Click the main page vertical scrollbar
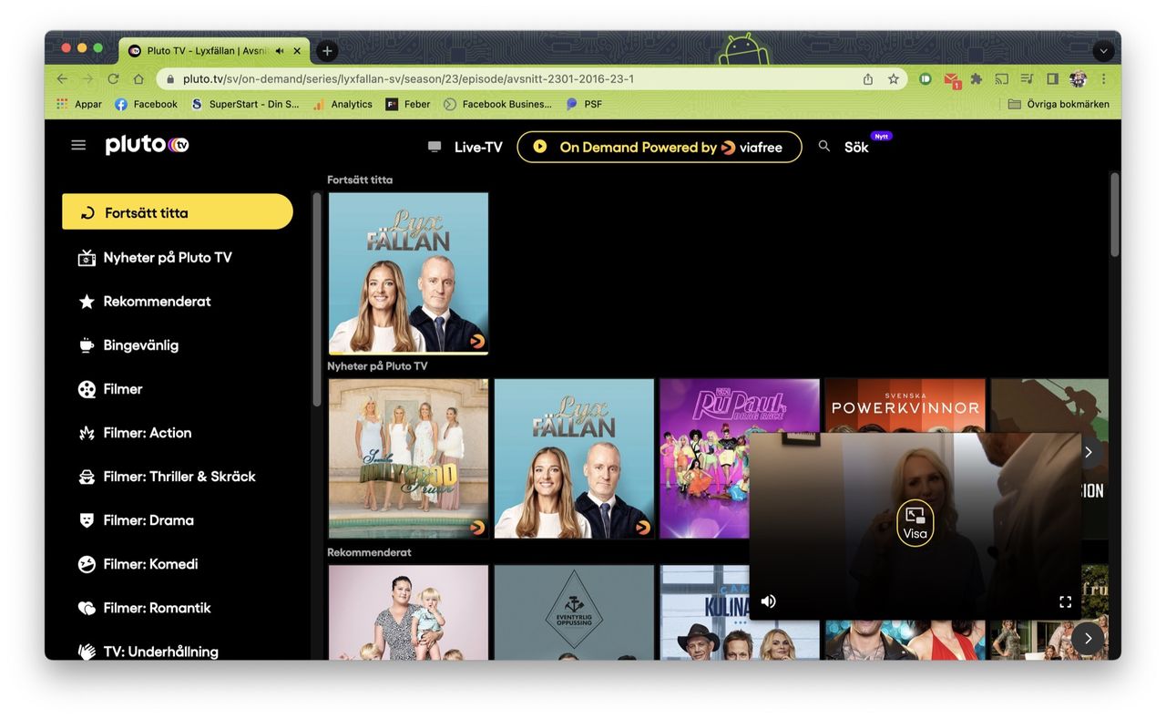Viewport: 1166px width, 719px height. coord(1114,215)
